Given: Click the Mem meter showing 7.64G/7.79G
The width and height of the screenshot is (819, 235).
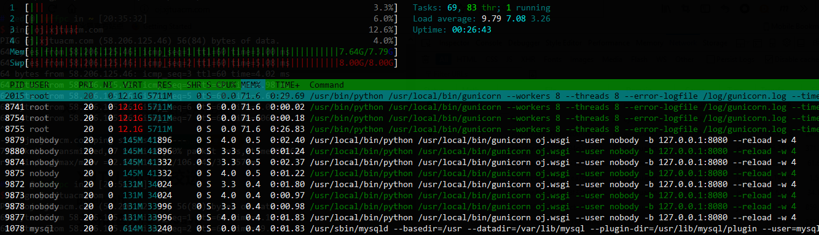Looking at the screenshot, I should 204,52.
